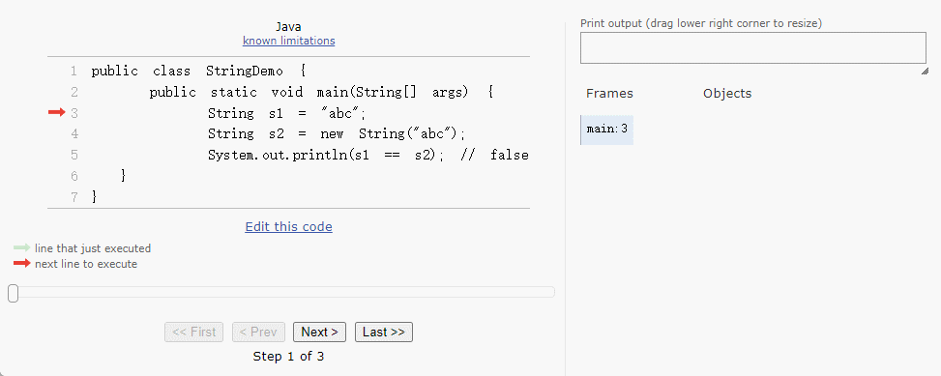Click line number 4 in the gutter
This screenshot has width=941, height=376.
point(74,133)
